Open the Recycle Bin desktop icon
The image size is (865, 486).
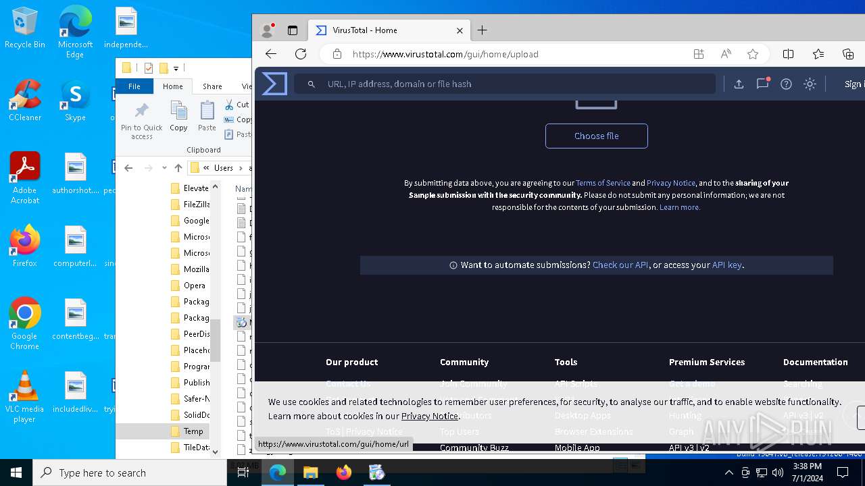click(x=25, y=28)
